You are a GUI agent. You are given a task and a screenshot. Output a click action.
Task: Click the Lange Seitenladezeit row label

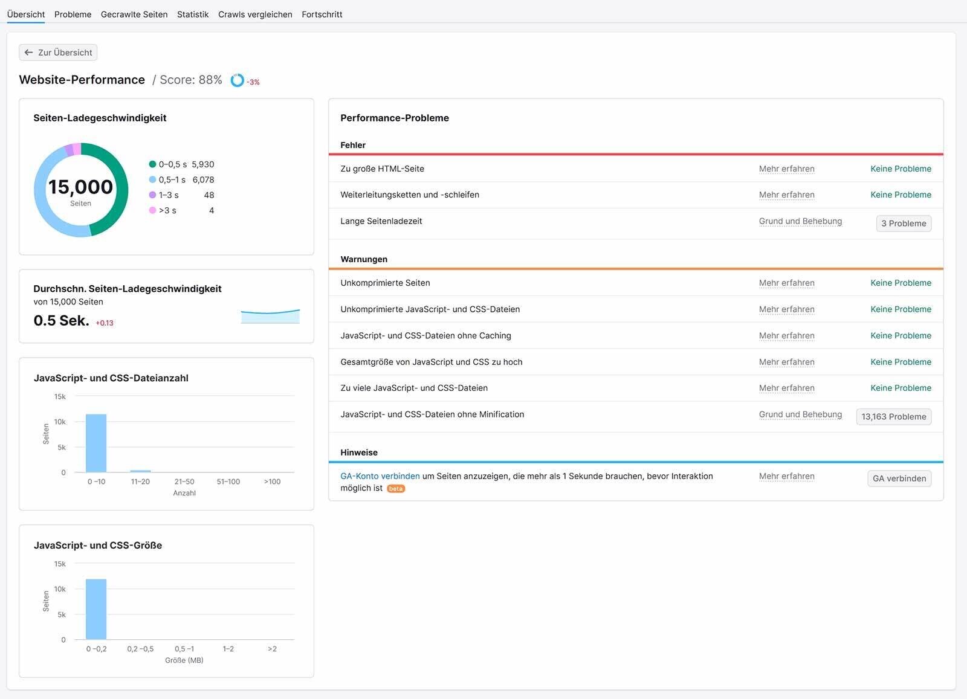(x=381, y=221)
